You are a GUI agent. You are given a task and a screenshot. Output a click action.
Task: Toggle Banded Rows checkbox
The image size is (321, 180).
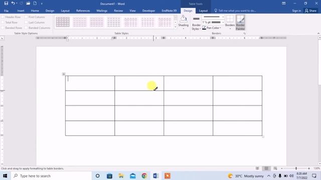3,27
